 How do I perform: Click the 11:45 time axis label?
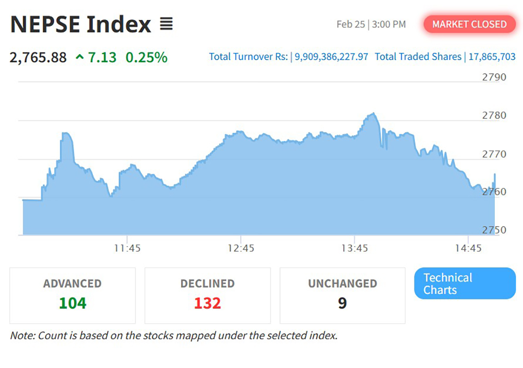pos(127,248)
